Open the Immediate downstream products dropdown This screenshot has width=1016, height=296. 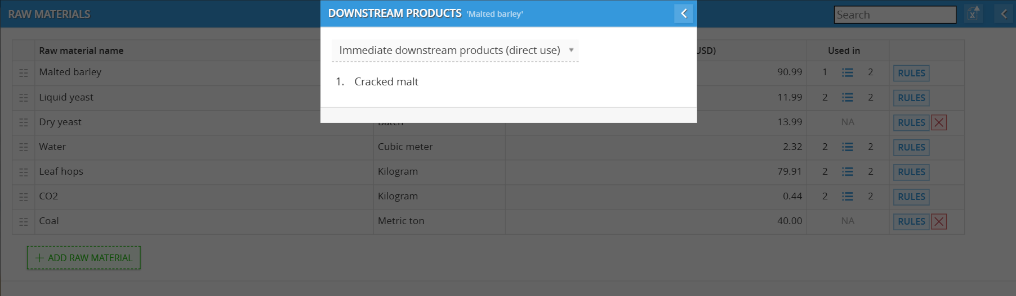coord(454,51)
